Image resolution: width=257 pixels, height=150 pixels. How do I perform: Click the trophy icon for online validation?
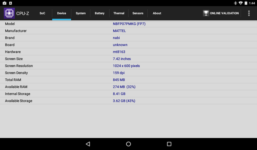pos(206,13)
